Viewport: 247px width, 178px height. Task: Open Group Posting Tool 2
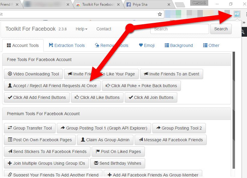[x=179, y=128]
